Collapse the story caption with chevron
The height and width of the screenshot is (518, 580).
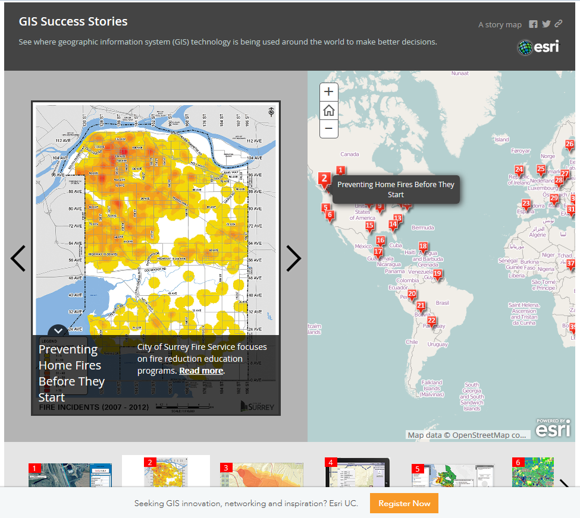pyautogui.click(x=58, y=331)
